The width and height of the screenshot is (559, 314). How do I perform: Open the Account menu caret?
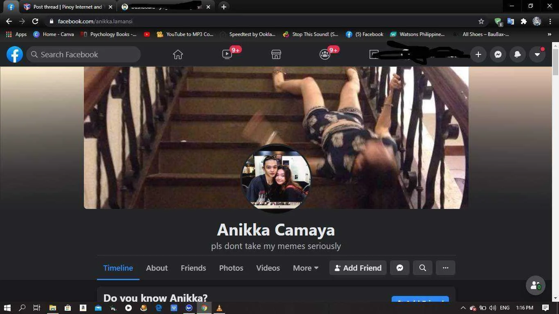537,54
